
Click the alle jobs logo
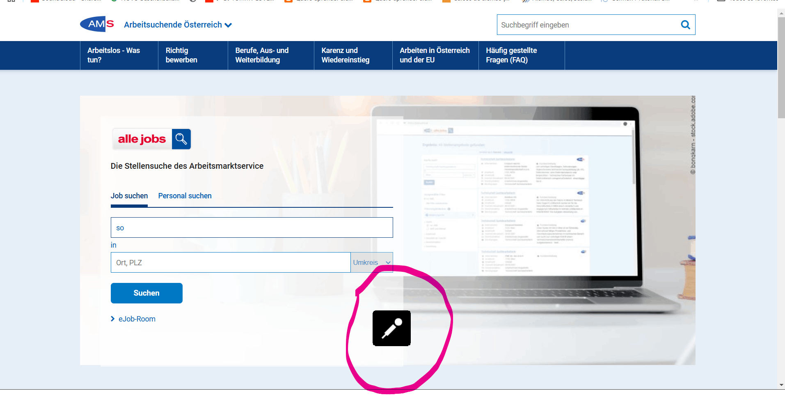(x=151, y=139)
